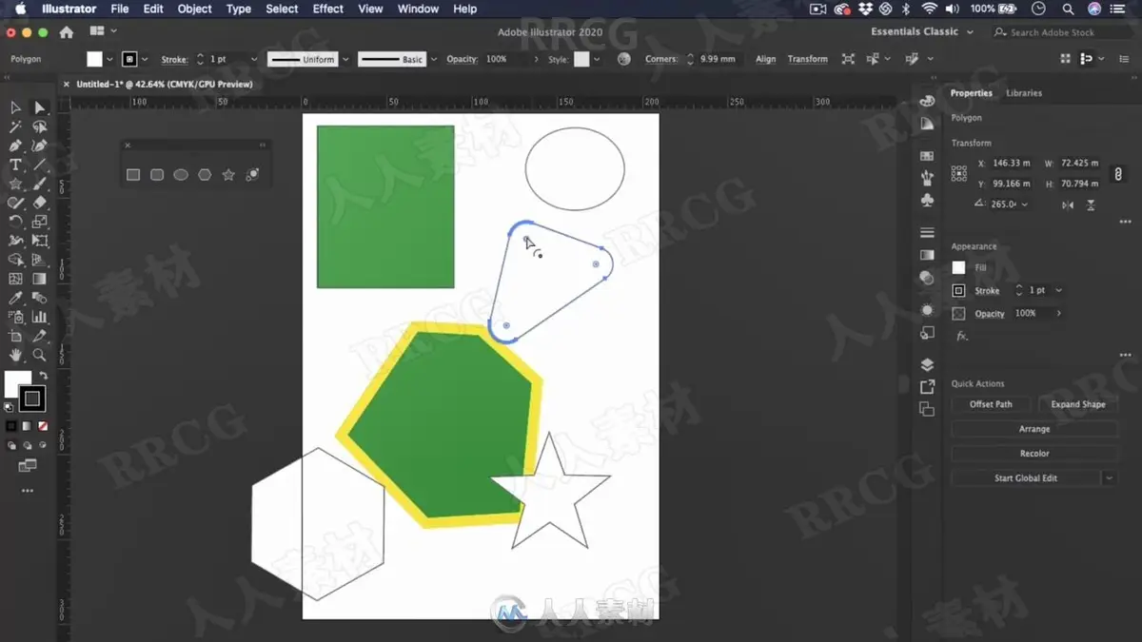Choose Rounded Rectangle in floating shape panel
Screen dimensions: 1142x642
(157, 175)
